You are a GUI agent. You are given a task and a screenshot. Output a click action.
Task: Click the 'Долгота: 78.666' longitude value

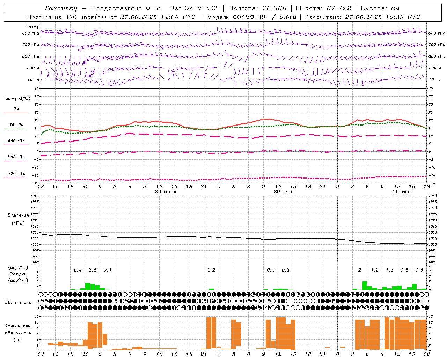(x=257, y=8)
